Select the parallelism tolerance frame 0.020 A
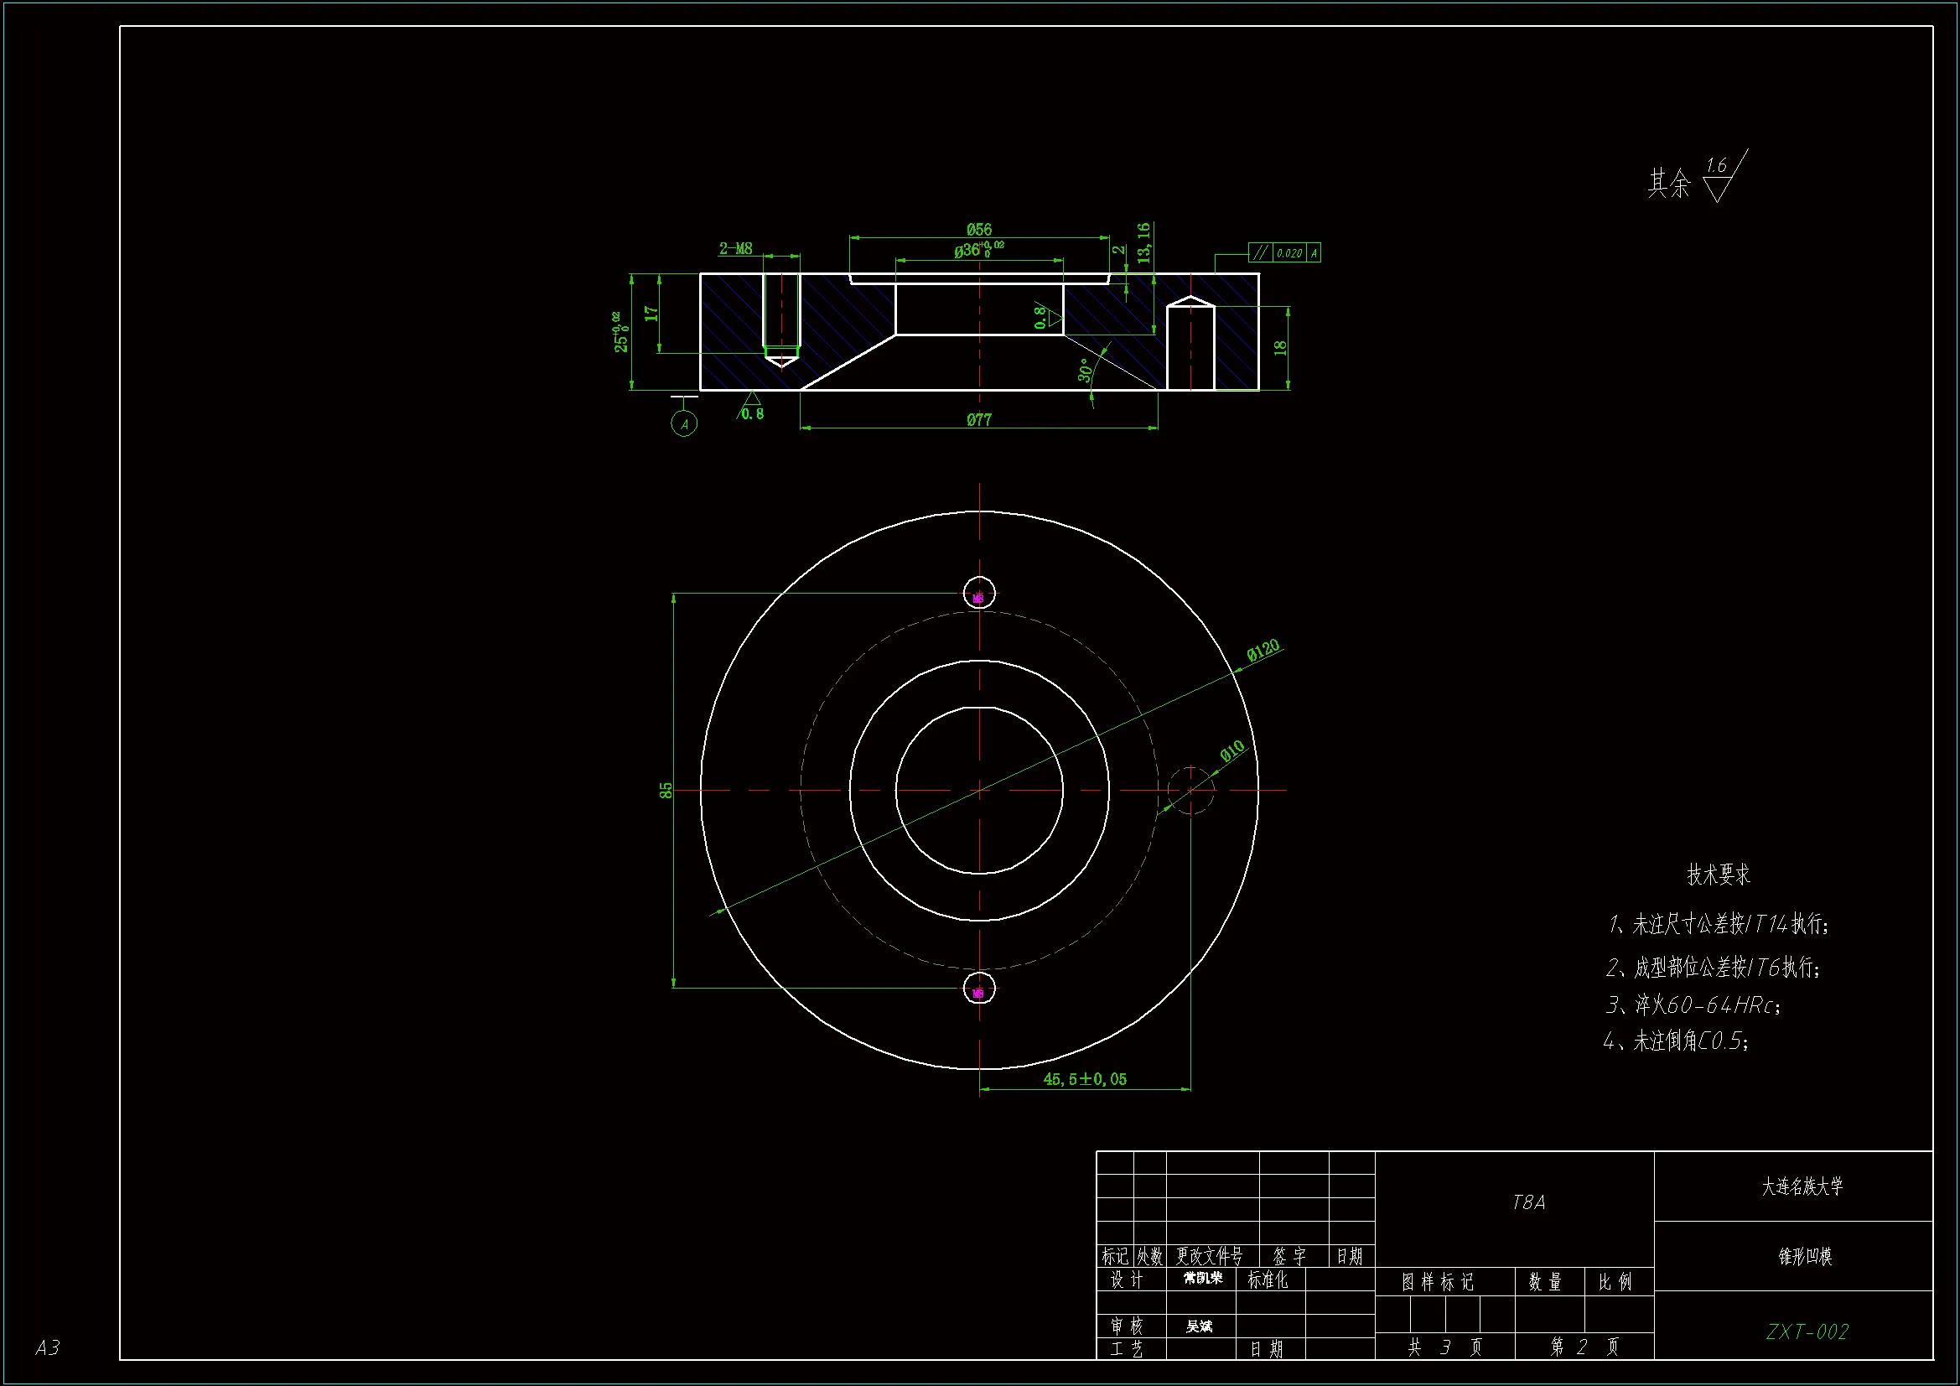 tap(1284, 252)
